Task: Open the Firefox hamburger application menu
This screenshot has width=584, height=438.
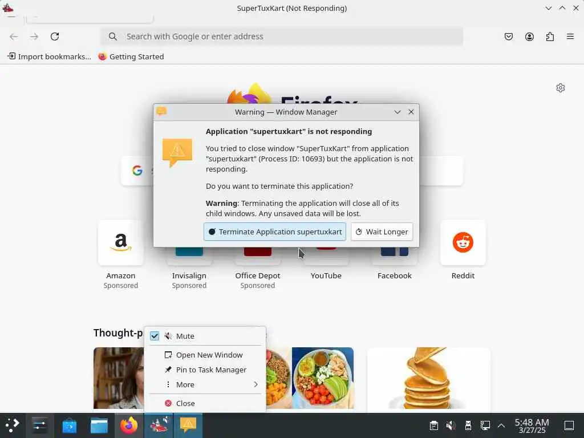Action: 570,36
